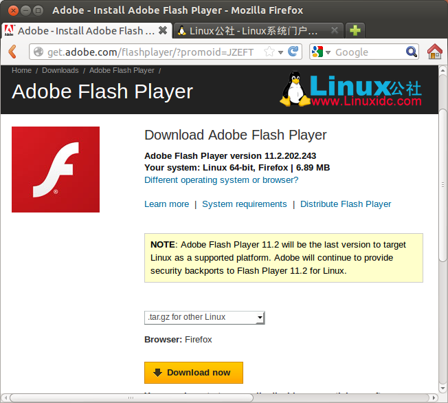Close the Adobe Flash tab with its X
This screenshot has width=448, height=403.
pyautogui.click(x=163, y=30)
